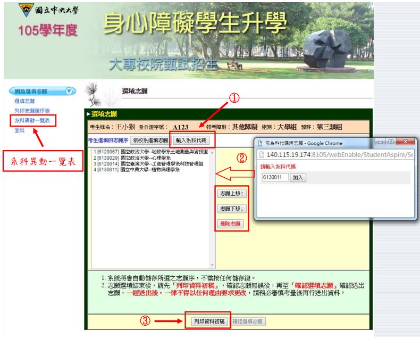Click the 列印資料初稿 print draft button
Image resolution: width=420 pixels, height=355 pixels.
pyautogui.click(x=209, y=321)
